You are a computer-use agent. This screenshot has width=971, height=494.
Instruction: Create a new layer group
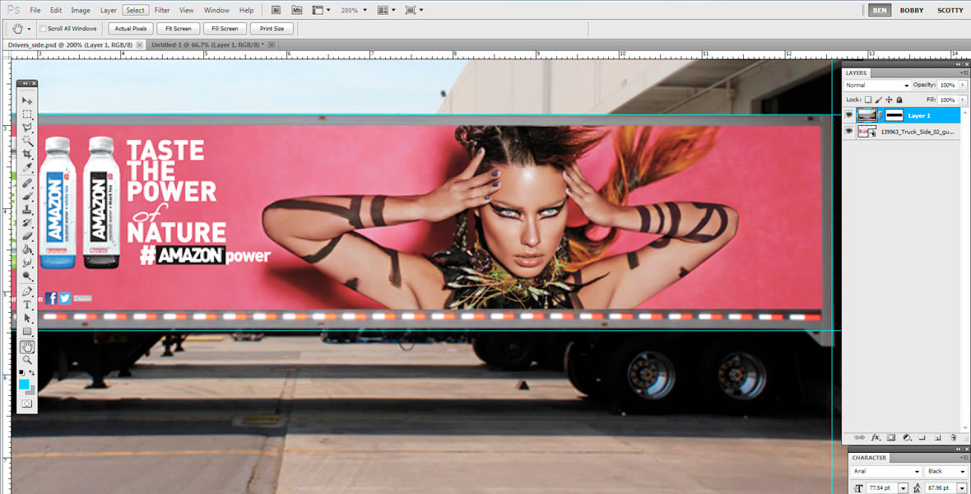922,437
